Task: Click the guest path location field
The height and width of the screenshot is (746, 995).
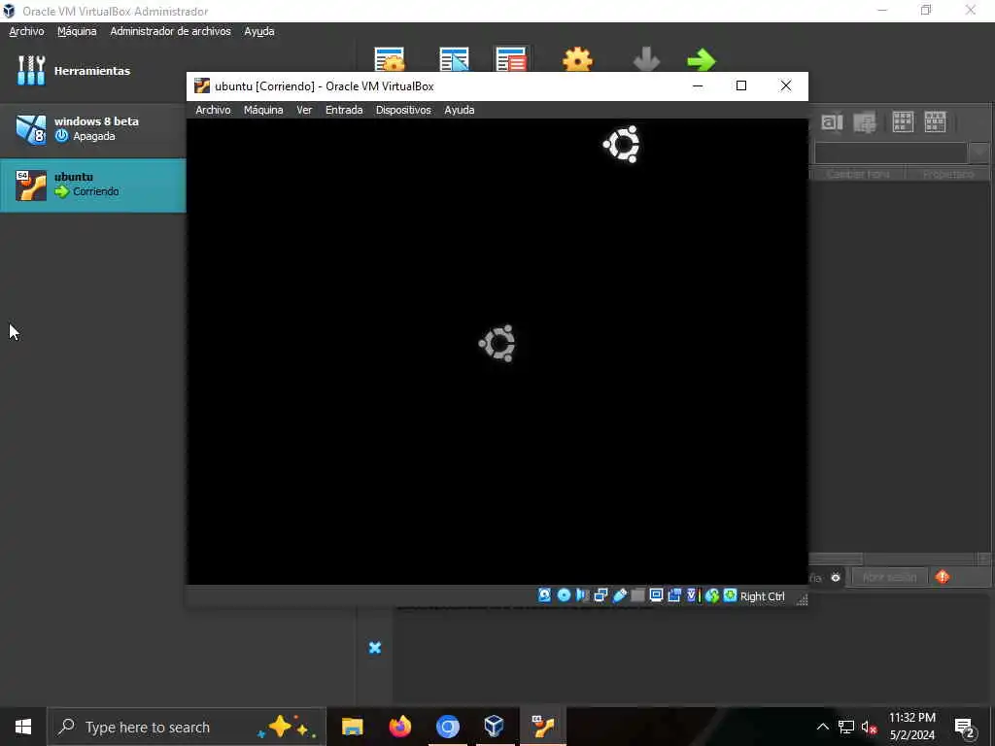Action: (x=891, y=153)
